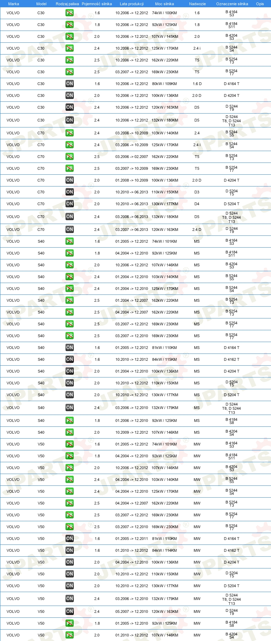Select the petrol icon in the V50 B 4184 S8 row
This screenshot has height=641, width=271.
[70, 623]
